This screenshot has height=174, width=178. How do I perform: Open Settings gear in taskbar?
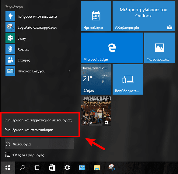(x=67, y=168)
